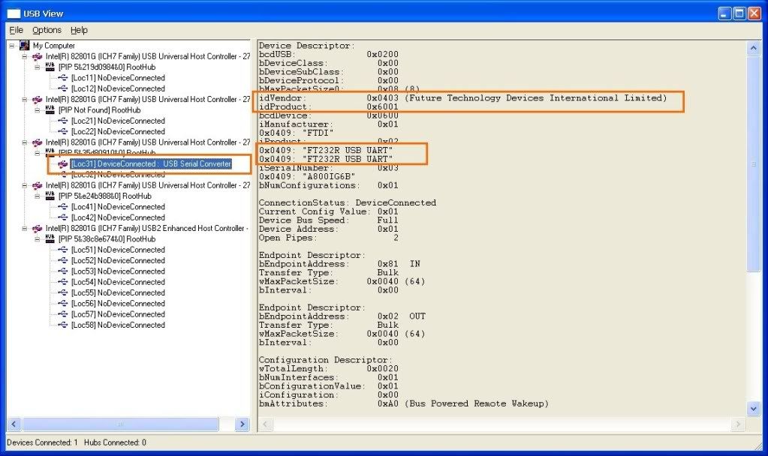This screenshot has width=768, height=456.
Task: Click the "idVendor: 0x0403" line
Action: click(x=463, y=97)
